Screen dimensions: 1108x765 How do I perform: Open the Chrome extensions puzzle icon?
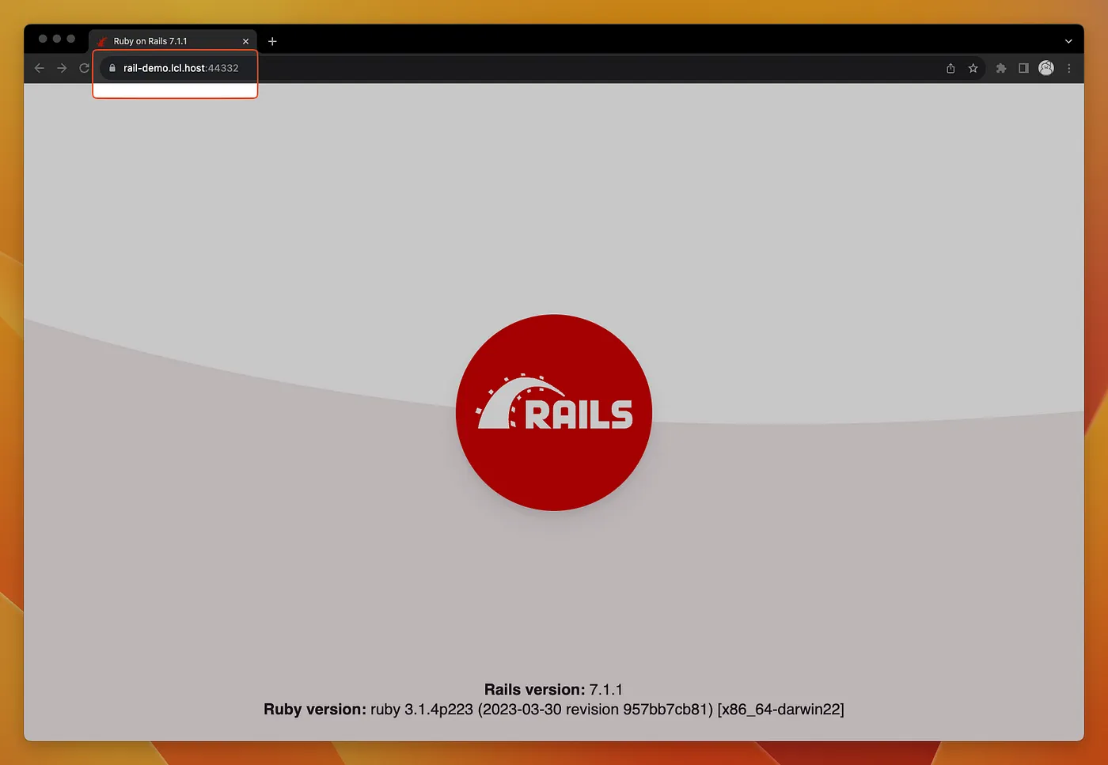click(1000, 68)
